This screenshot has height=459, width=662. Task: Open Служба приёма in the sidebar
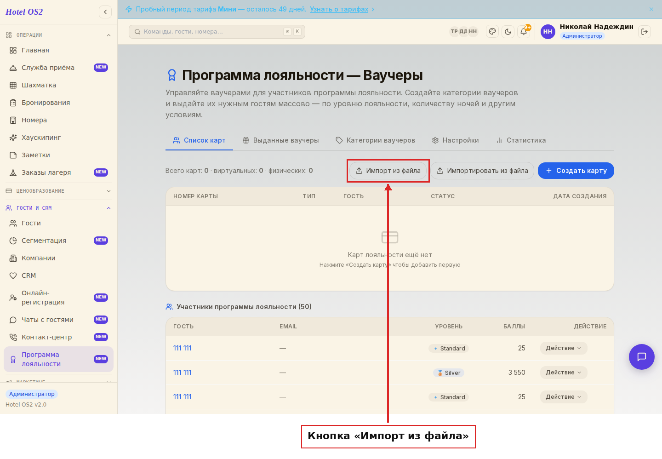pos(58,68)
